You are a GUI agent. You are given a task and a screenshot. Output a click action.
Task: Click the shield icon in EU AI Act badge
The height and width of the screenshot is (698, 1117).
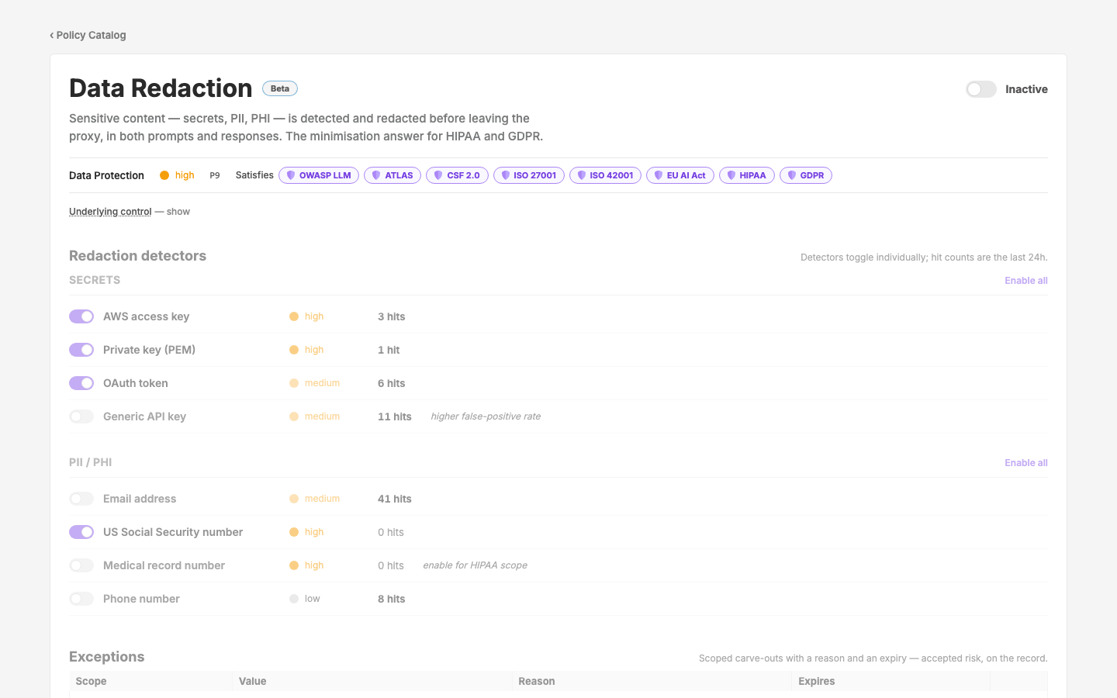[659, 175]
